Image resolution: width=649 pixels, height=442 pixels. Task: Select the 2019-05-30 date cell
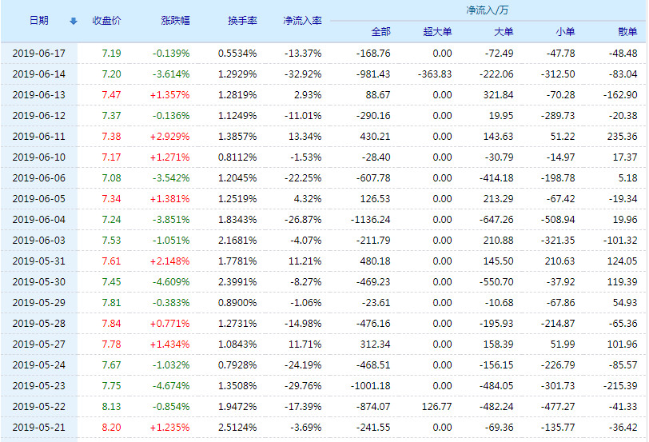pos(39,282)
